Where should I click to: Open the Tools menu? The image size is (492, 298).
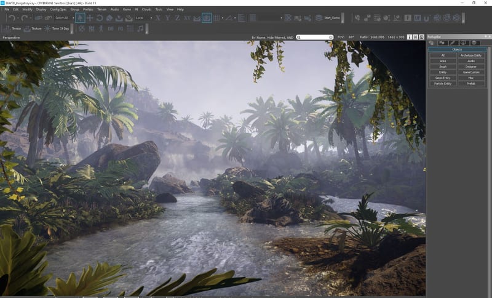coord(159,9)
